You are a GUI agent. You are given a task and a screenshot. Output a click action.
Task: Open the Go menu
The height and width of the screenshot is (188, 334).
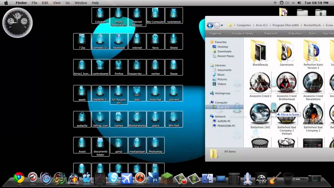[68, 3]
